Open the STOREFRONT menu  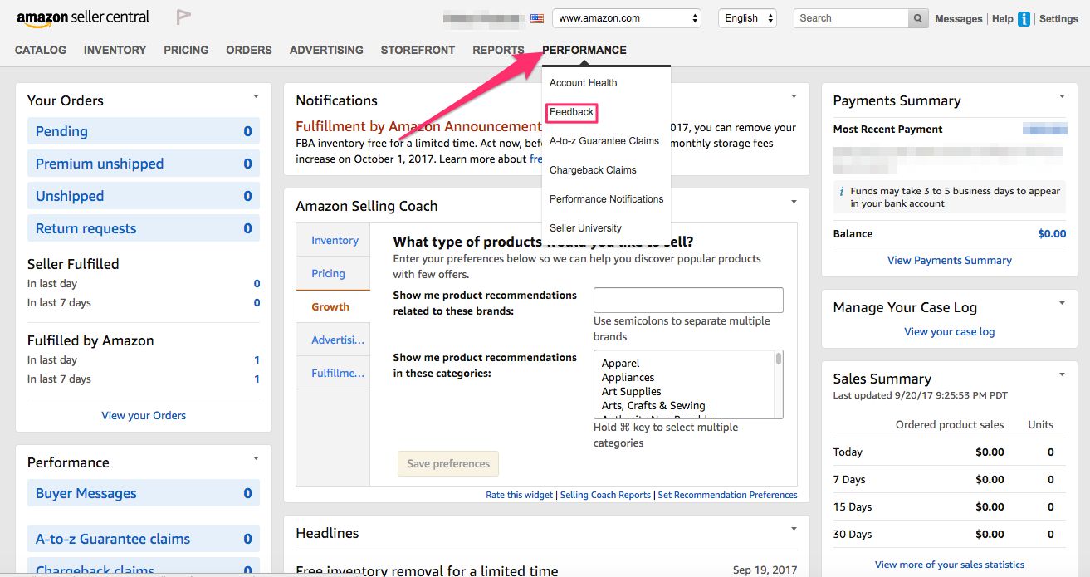point(418,50)
